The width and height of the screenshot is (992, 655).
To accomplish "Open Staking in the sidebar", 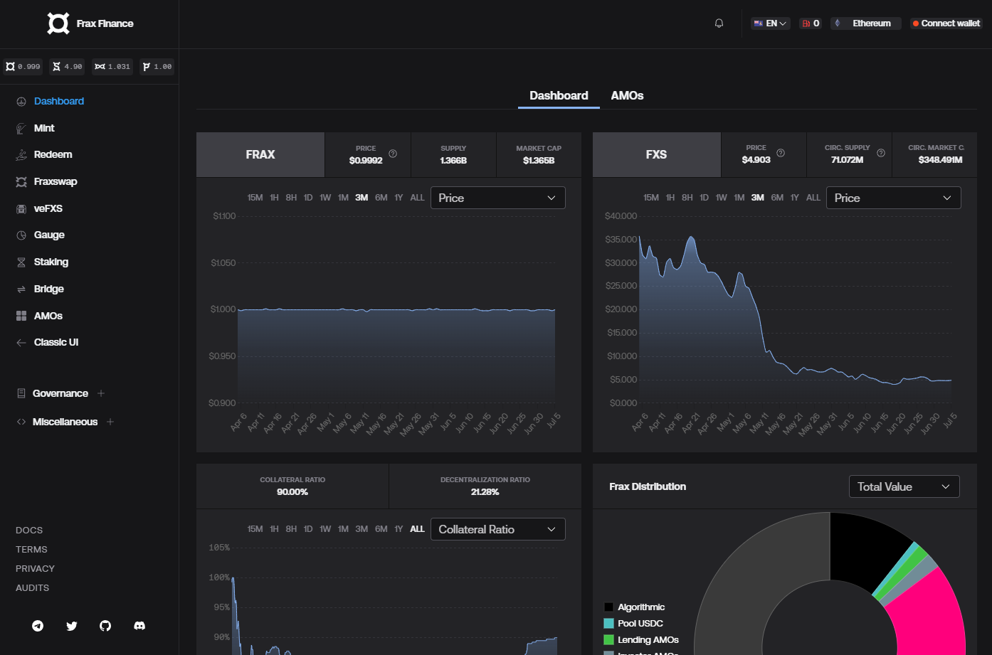I will tap(51, 262).
